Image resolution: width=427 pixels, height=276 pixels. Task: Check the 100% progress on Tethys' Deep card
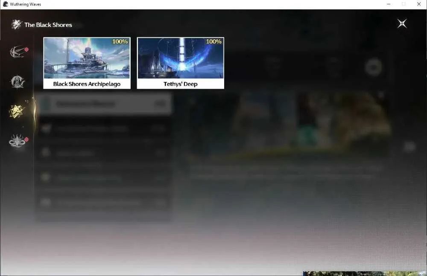point(214,41)
